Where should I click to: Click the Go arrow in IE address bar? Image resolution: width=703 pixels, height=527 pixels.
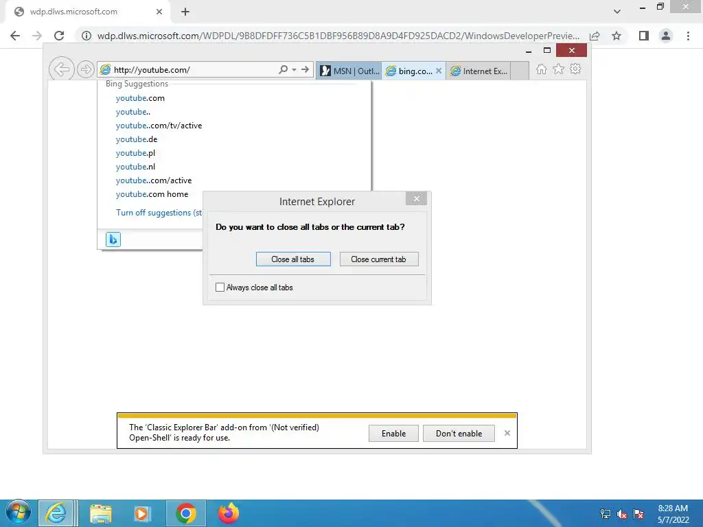pyautogui.click(x=305, y=69)
